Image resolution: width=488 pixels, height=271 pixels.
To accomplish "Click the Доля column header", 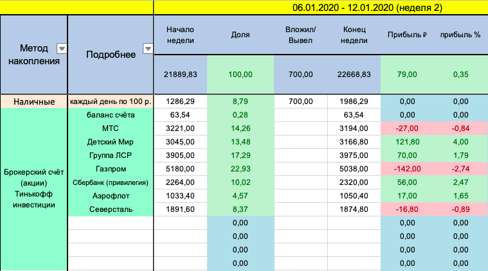I will (x=240, y=35).
